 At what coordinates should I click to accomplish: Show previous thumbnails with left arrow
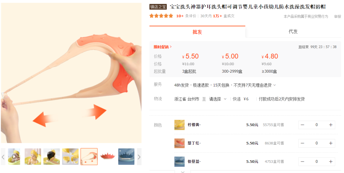pyautogui.click(x=3, y=156)
